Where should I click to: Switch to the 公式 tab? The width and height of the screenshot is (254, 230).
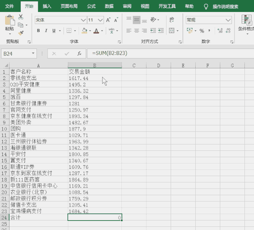(91, 6)
